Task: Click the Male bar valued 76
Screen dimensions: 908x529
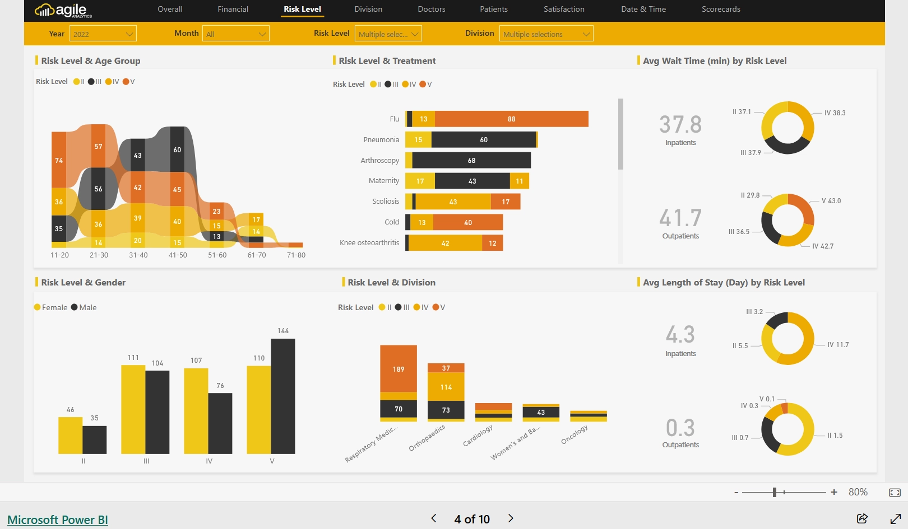Action: [220, 423]
